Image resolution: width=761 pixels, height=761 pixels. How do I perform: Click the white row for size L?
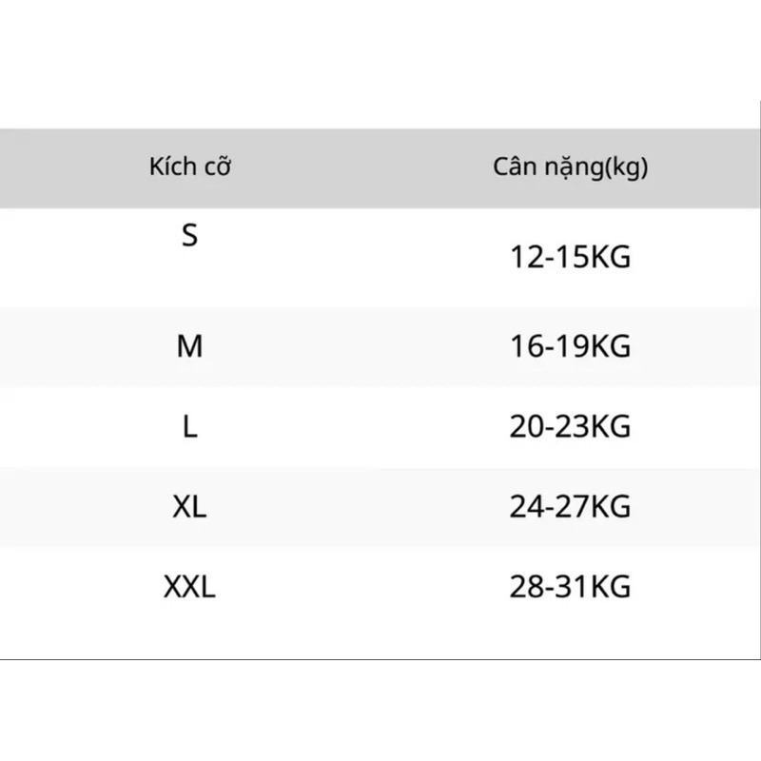coord(380,427)
